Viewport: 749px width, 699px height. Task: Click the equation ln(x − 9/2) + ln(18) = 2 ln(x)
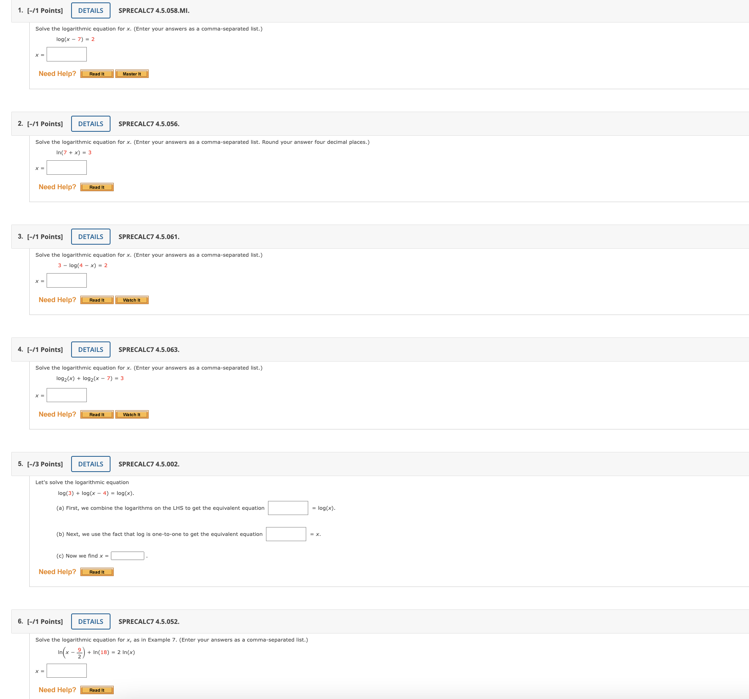[x=96, y=653]
